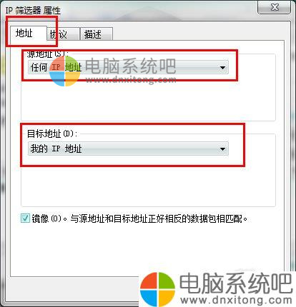Click the four-color logo over source dropdown
The width and height of the screenshot is (296, 307).
point(64,71)
